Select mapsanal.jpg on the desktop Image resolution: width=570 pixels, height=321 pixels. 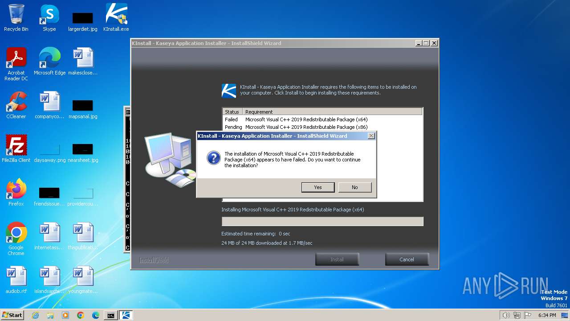[83, 109]
